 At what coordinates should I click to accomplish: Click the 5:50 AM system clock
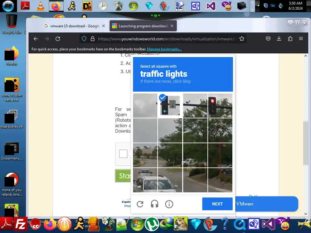point(296,6)
